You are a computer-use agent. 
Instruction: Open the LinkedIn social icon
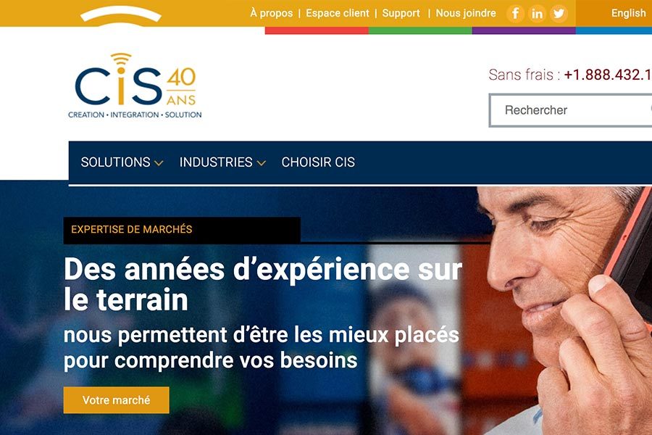(537, 13)
